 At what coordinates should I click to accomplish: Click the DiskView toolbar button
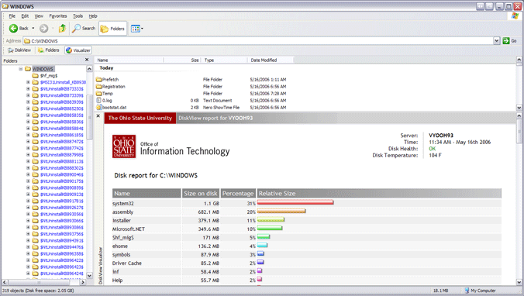tap(19, 50)
